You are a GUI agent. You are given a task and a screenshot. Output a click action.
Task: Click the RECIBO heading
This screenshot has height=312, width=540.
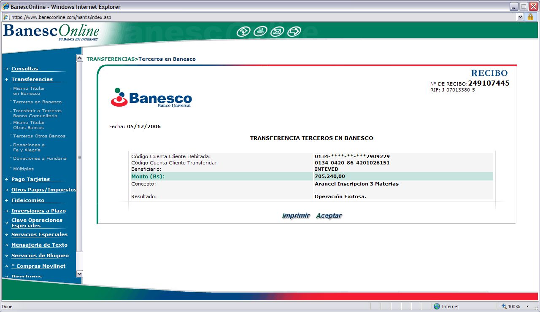click(489, 73)
